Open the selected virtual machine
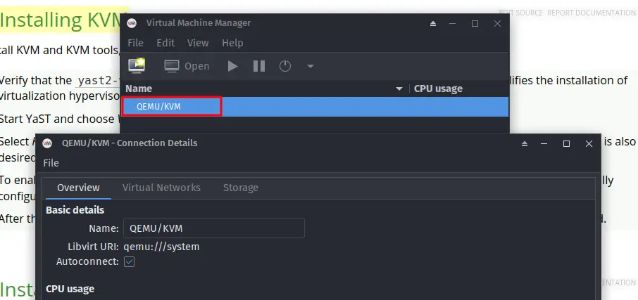 pyautogui.click(x=187, y=66)
